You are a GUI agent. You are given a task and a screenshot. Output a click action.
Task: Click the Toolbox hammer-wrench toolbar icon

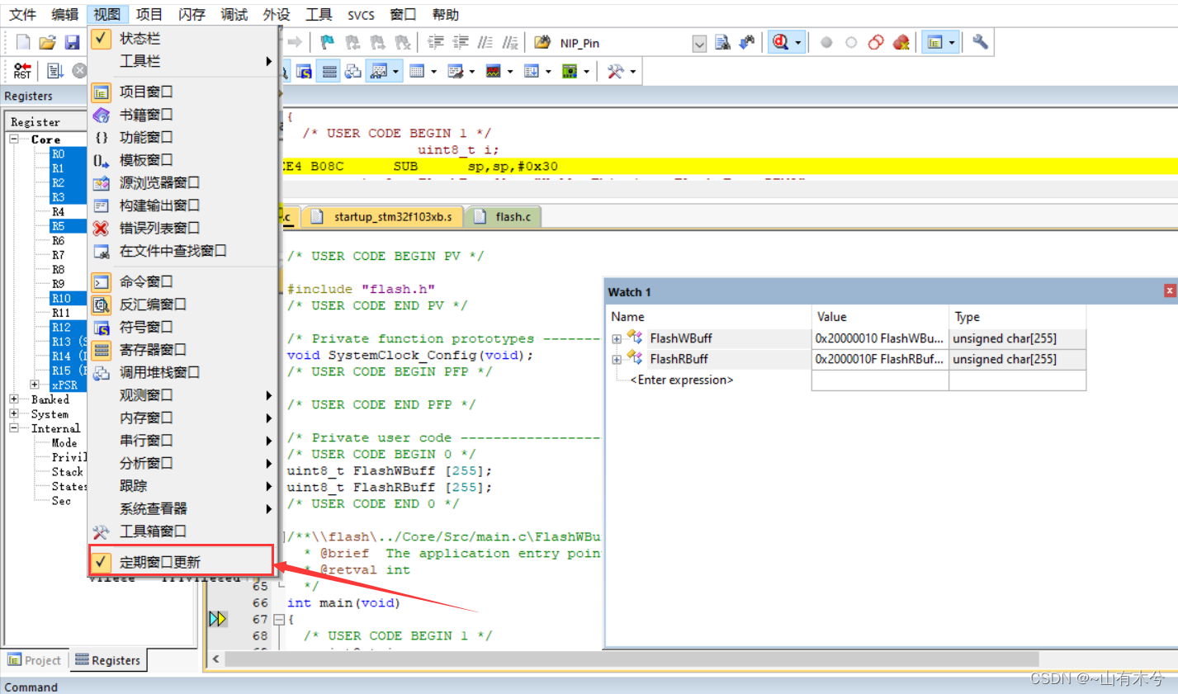coord(615,72)
